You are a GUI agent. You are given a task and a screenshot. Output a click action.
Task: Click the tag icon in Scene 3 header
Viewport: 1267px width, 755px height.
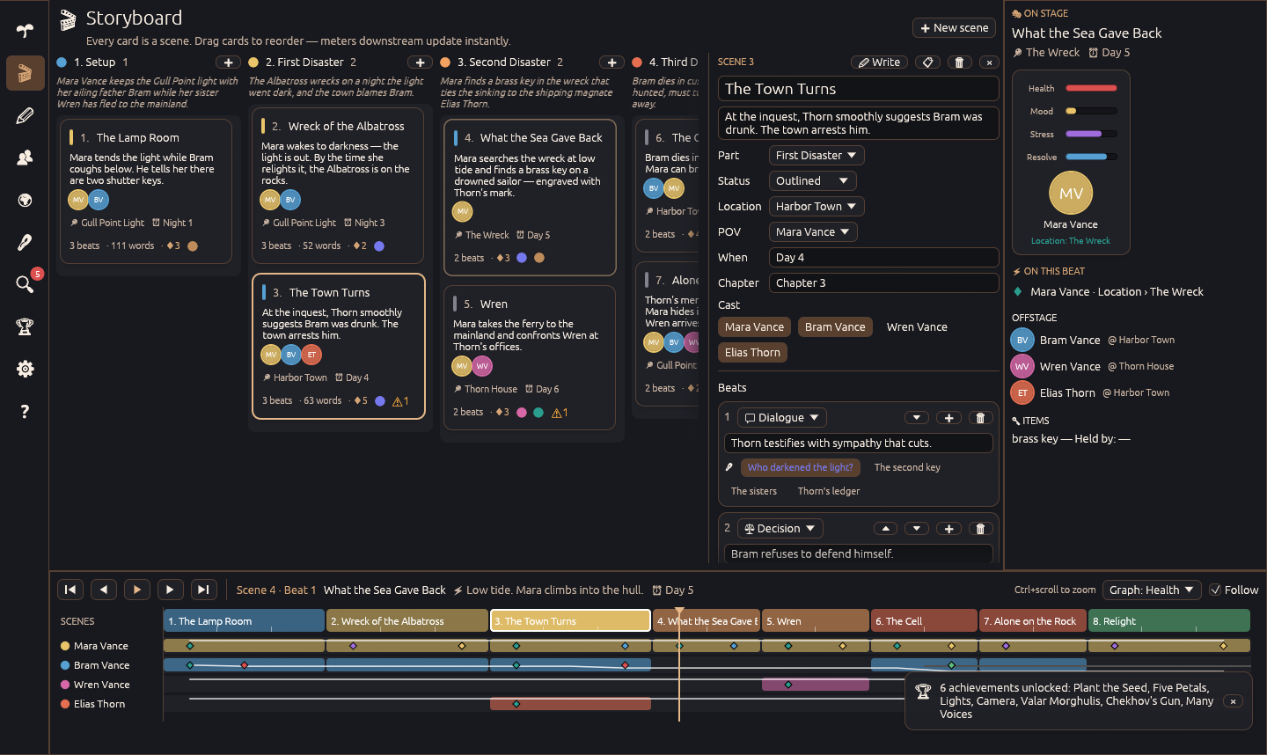(x=926, y=62)
